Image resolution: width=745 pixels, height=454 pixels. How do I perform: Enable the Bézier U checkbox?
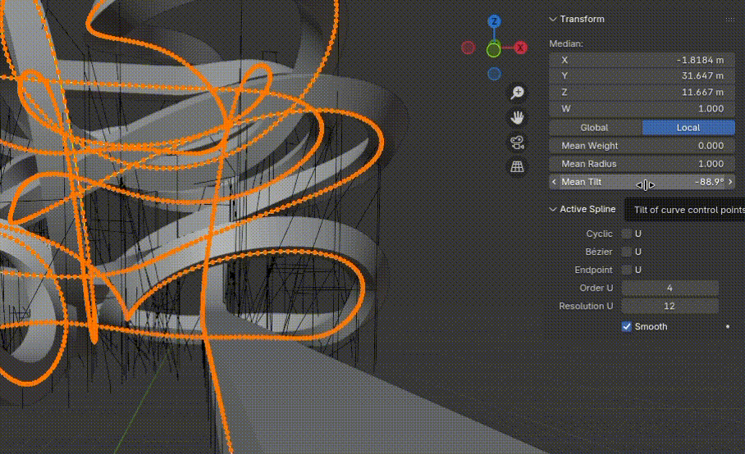627,252
